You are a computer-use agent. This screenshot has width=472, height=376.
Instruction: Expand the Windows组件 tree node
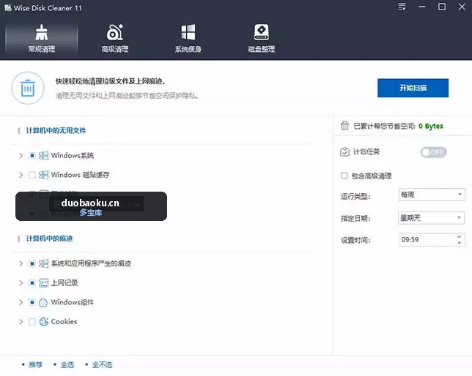[21, 302]
